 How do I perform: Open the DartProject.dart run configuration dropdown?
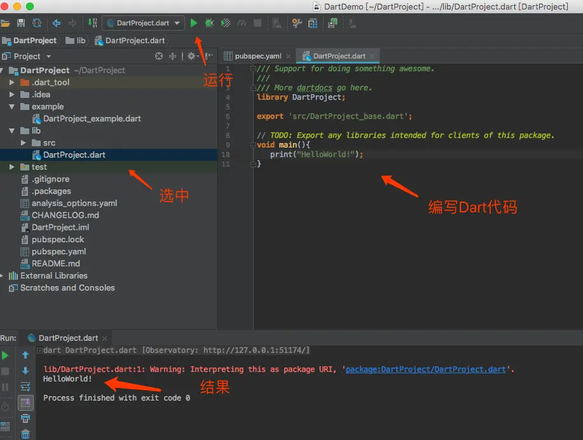143,23
